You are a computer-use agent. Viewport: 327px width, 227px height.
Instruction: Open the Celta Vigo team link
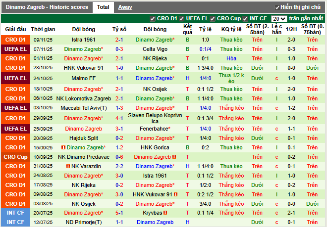(155, 49)
